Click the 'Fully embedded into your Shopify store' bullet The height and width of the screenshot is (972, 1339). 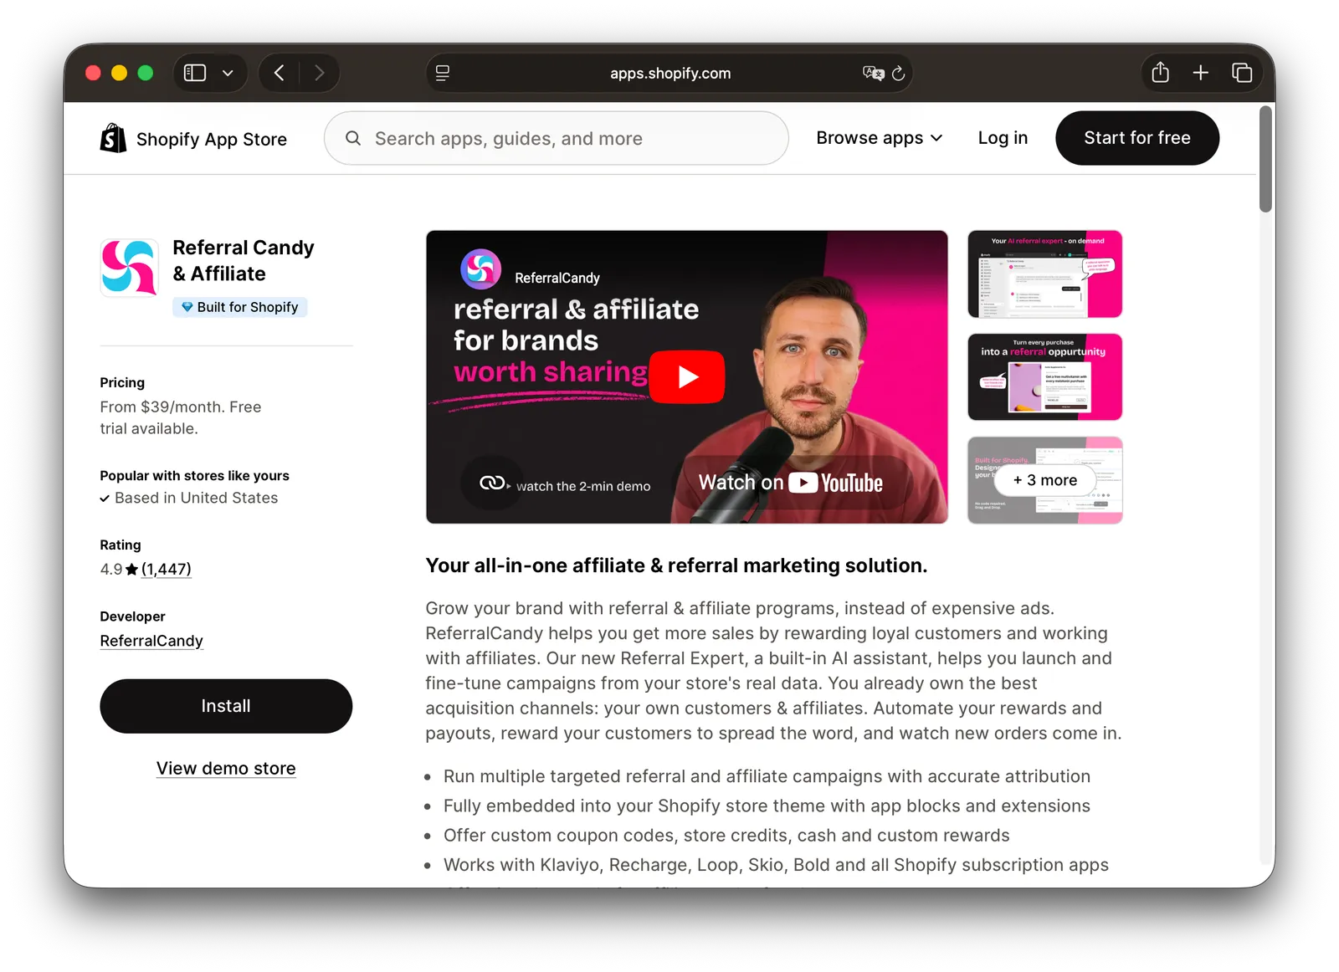[x=767, y=806]
